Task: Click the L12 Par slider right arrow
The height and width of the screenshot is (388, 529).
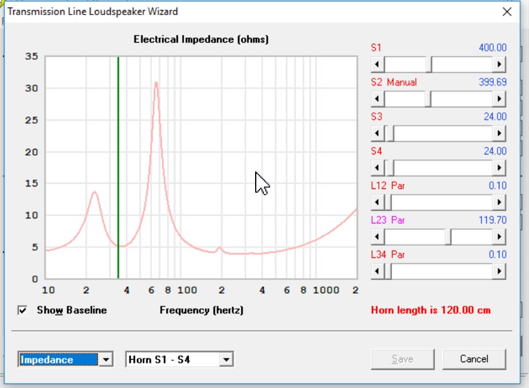Action: tap(499, 202)
